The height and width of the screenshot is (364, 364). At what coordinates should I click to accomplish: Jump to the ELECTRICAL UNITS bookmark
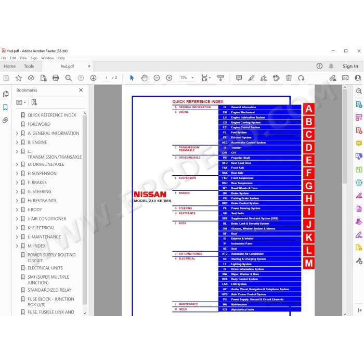point(45,268)
